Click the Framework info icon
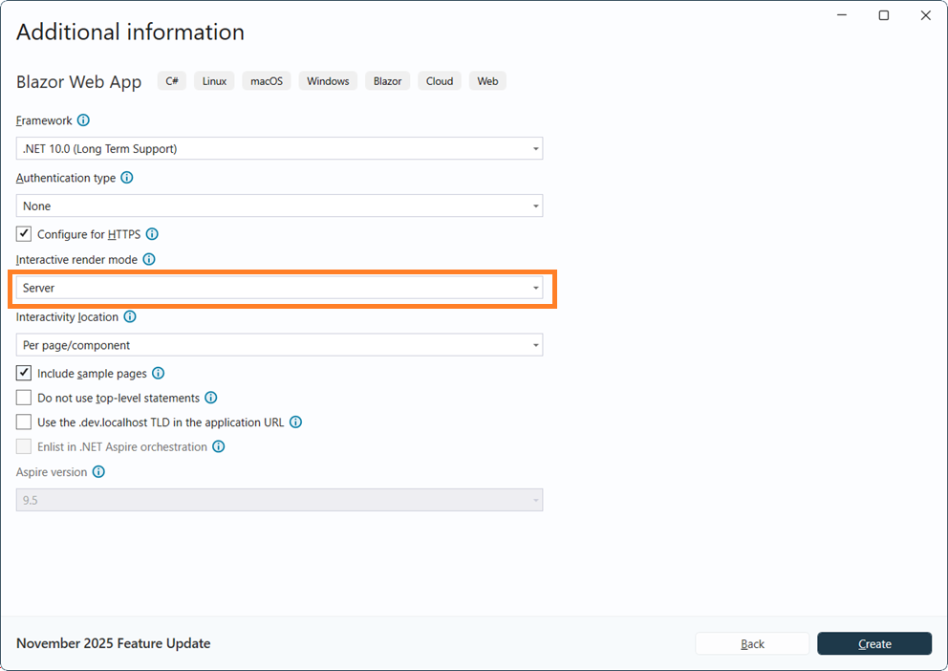 pos(83,120)
